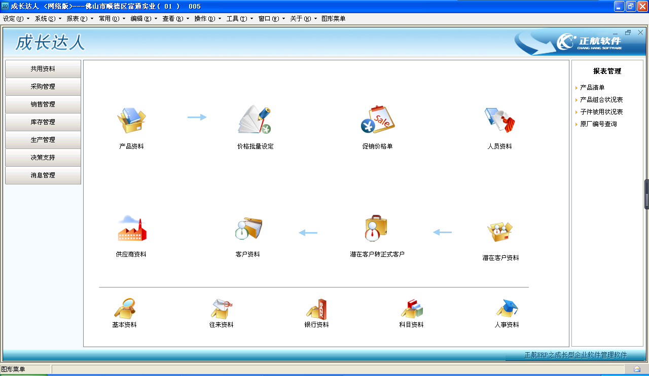Open the 图形菜单 menu item
Viewport: 649px width, 376px height.
tap(333, 19)
